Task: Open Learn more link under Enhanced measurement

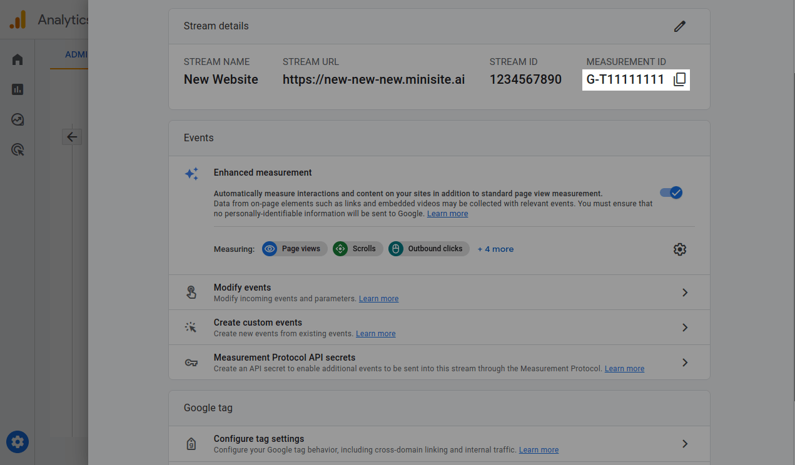Action: [x=447, y=214]
